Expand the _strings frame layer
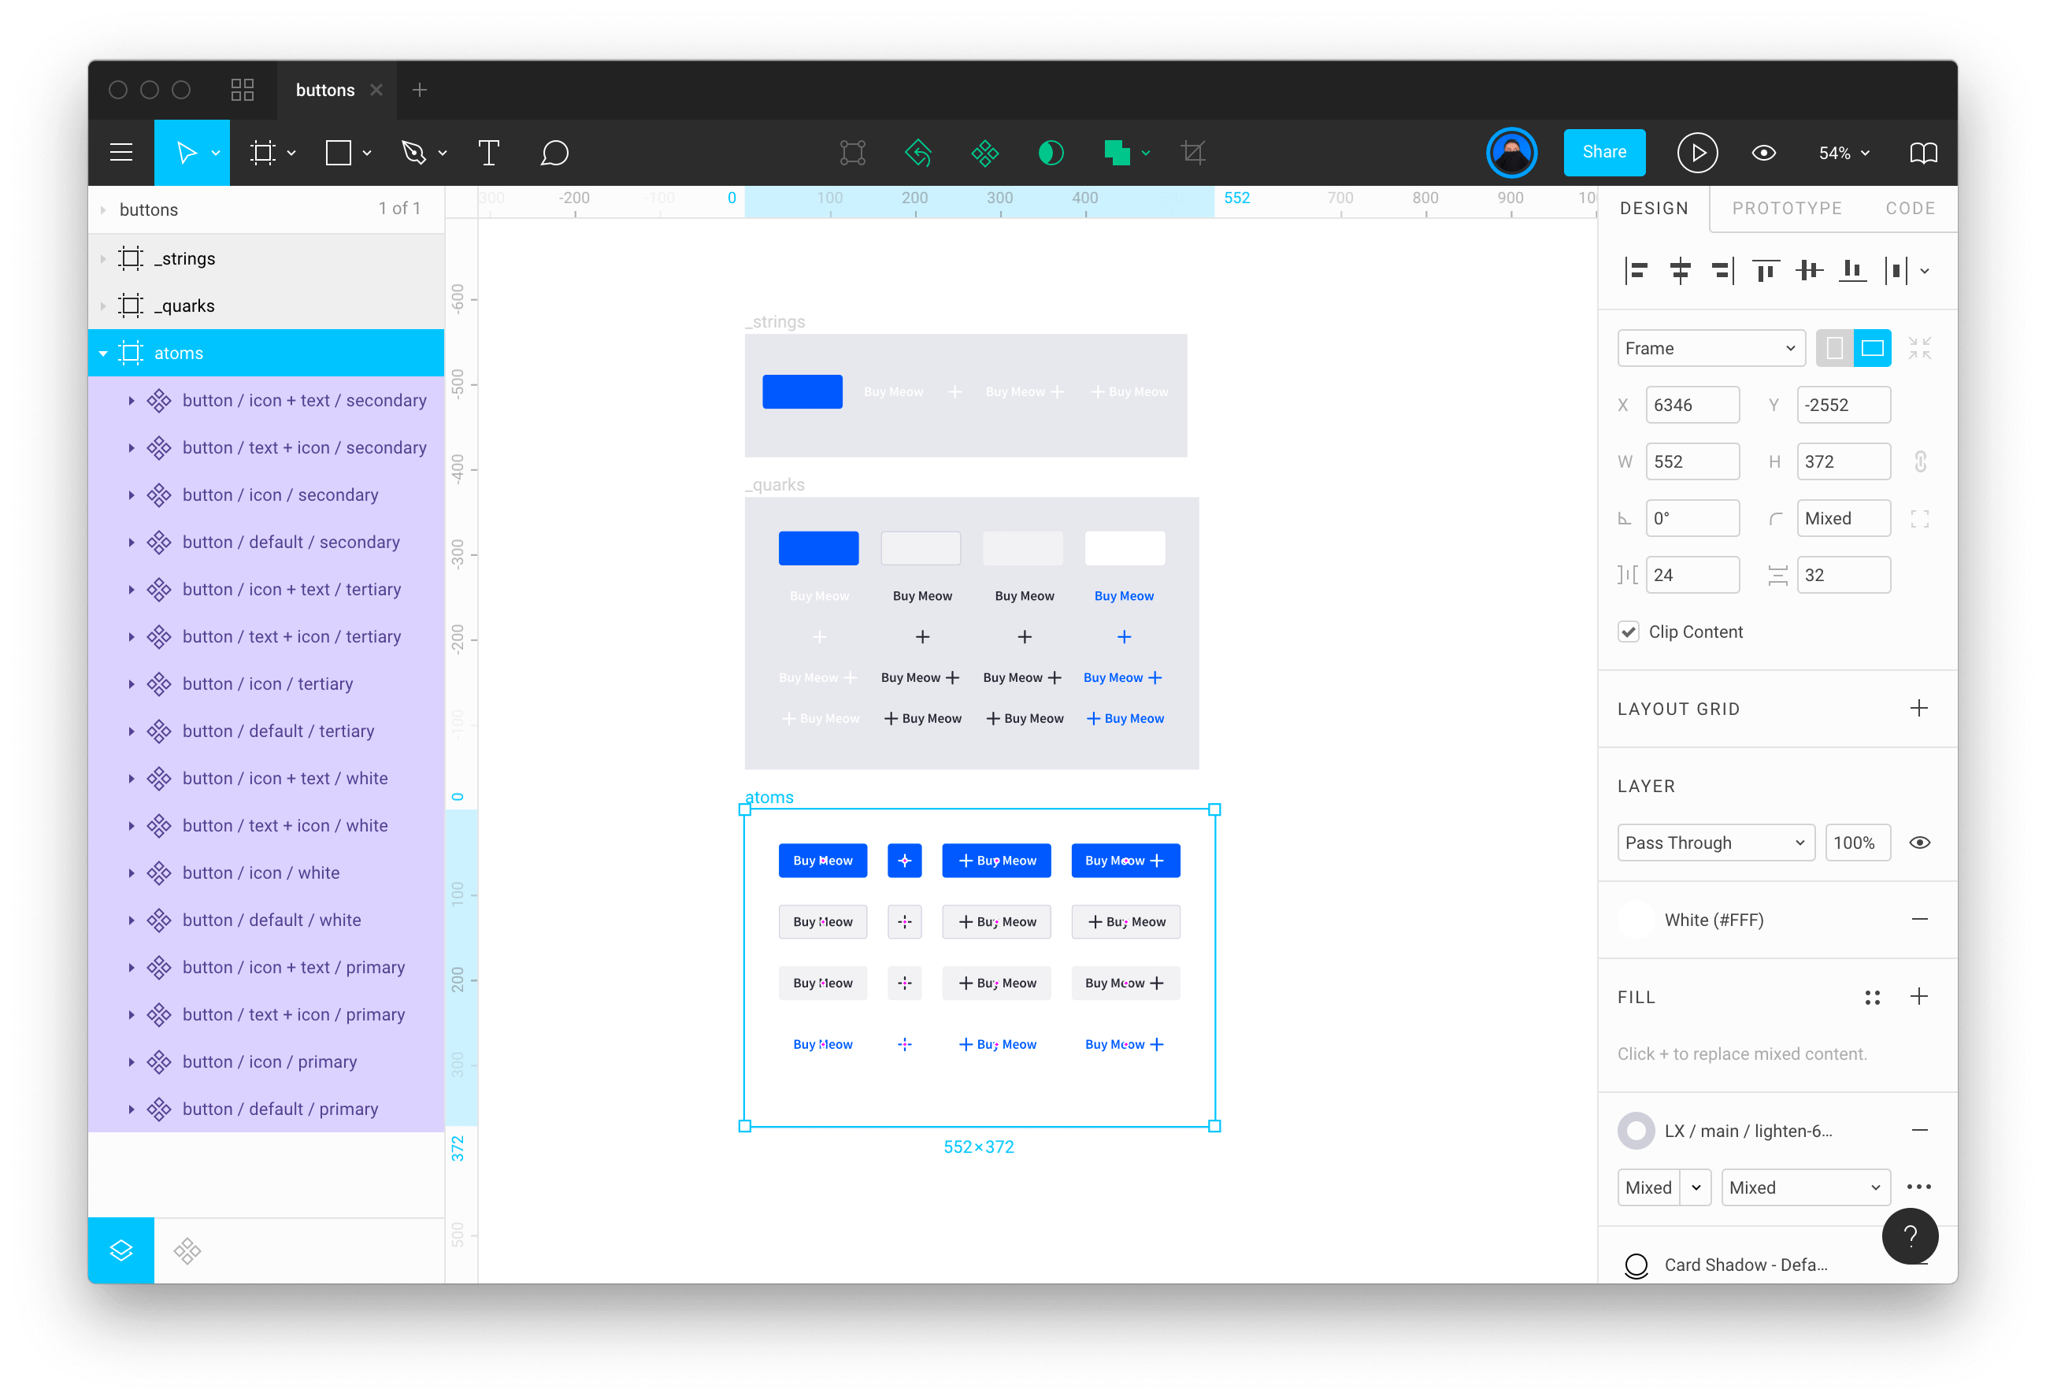The width and height of the screenshot is (2046, 1400). [103, 259]
